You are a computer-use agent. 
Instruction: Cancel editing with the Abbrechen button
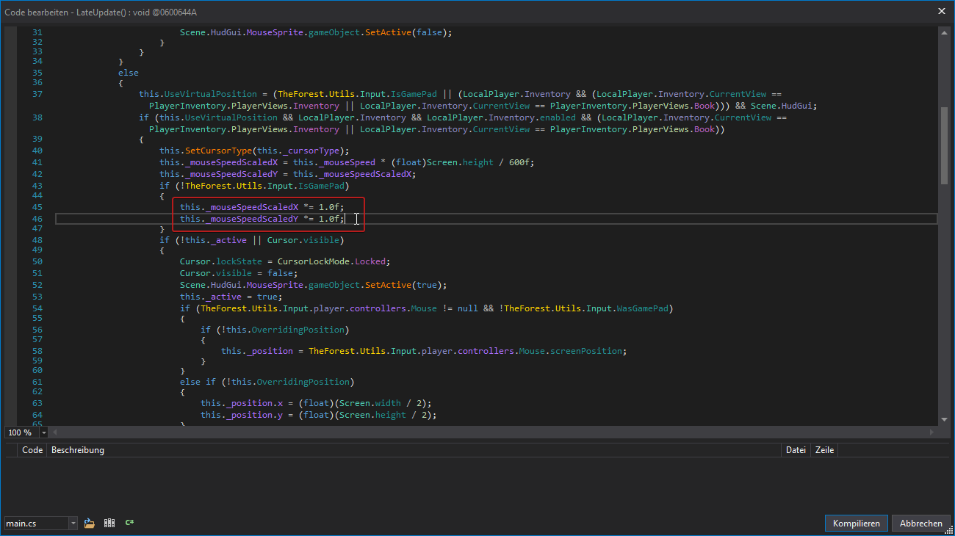pos(920,524)
